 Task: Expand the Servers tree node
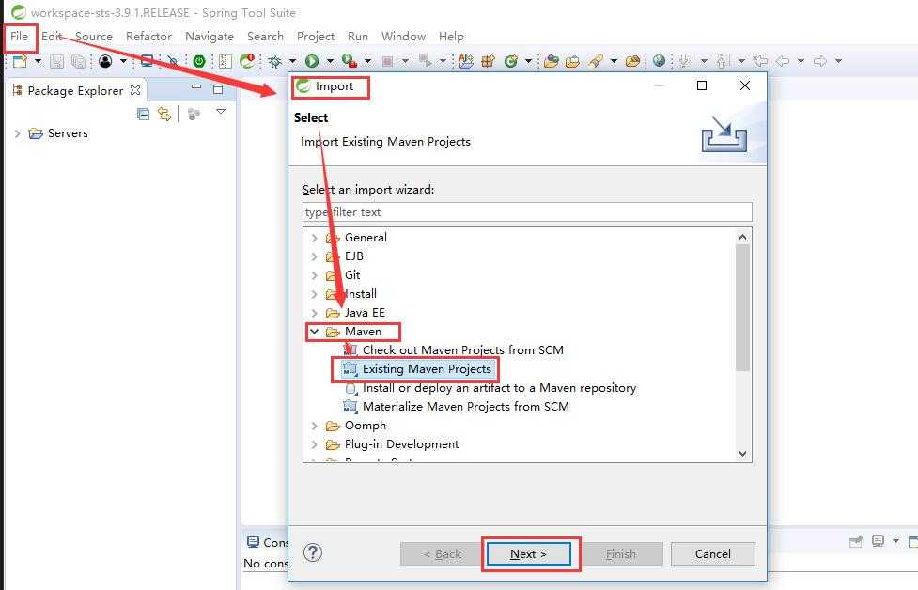coord(18,133)
